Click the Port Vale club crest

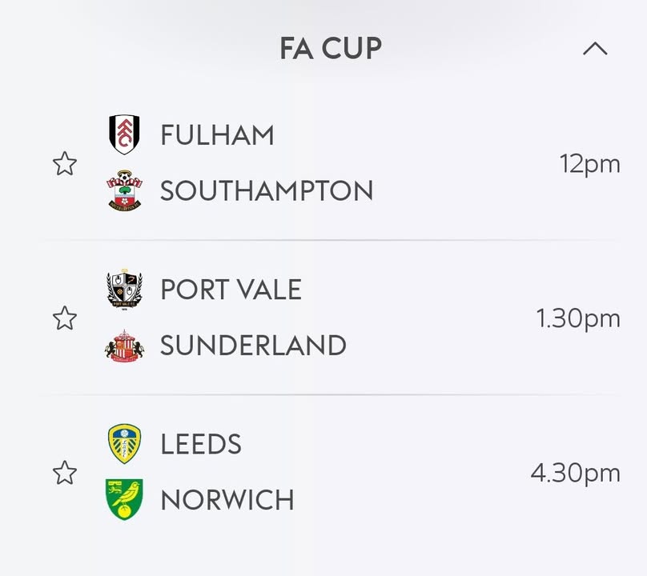click(124, 290)
